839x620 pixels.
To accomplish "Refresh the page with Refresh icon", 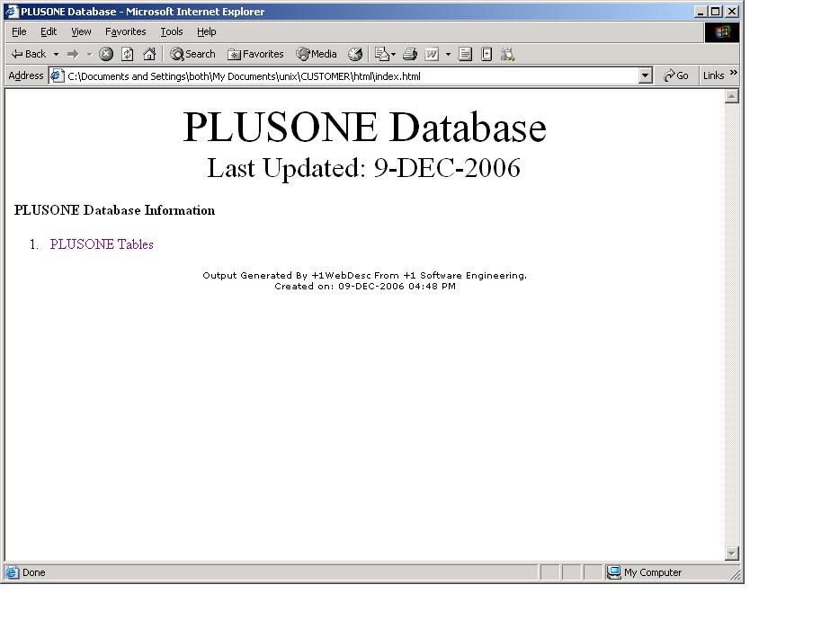I will point(128,54).
